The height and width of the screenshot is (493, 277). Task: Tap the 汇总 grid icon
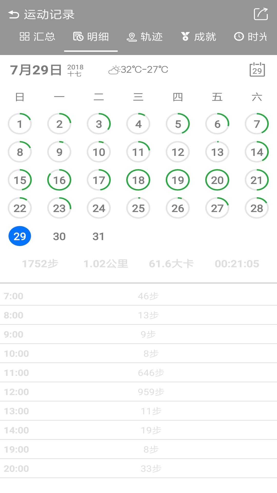pyautogui.click(x=25, y=37)
